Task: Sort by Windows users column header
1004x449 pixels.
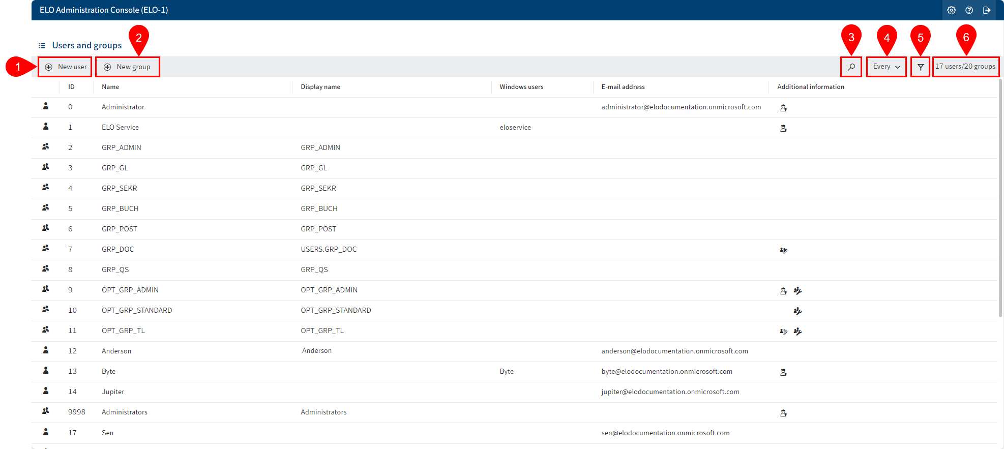Action: tap(521, 87)
